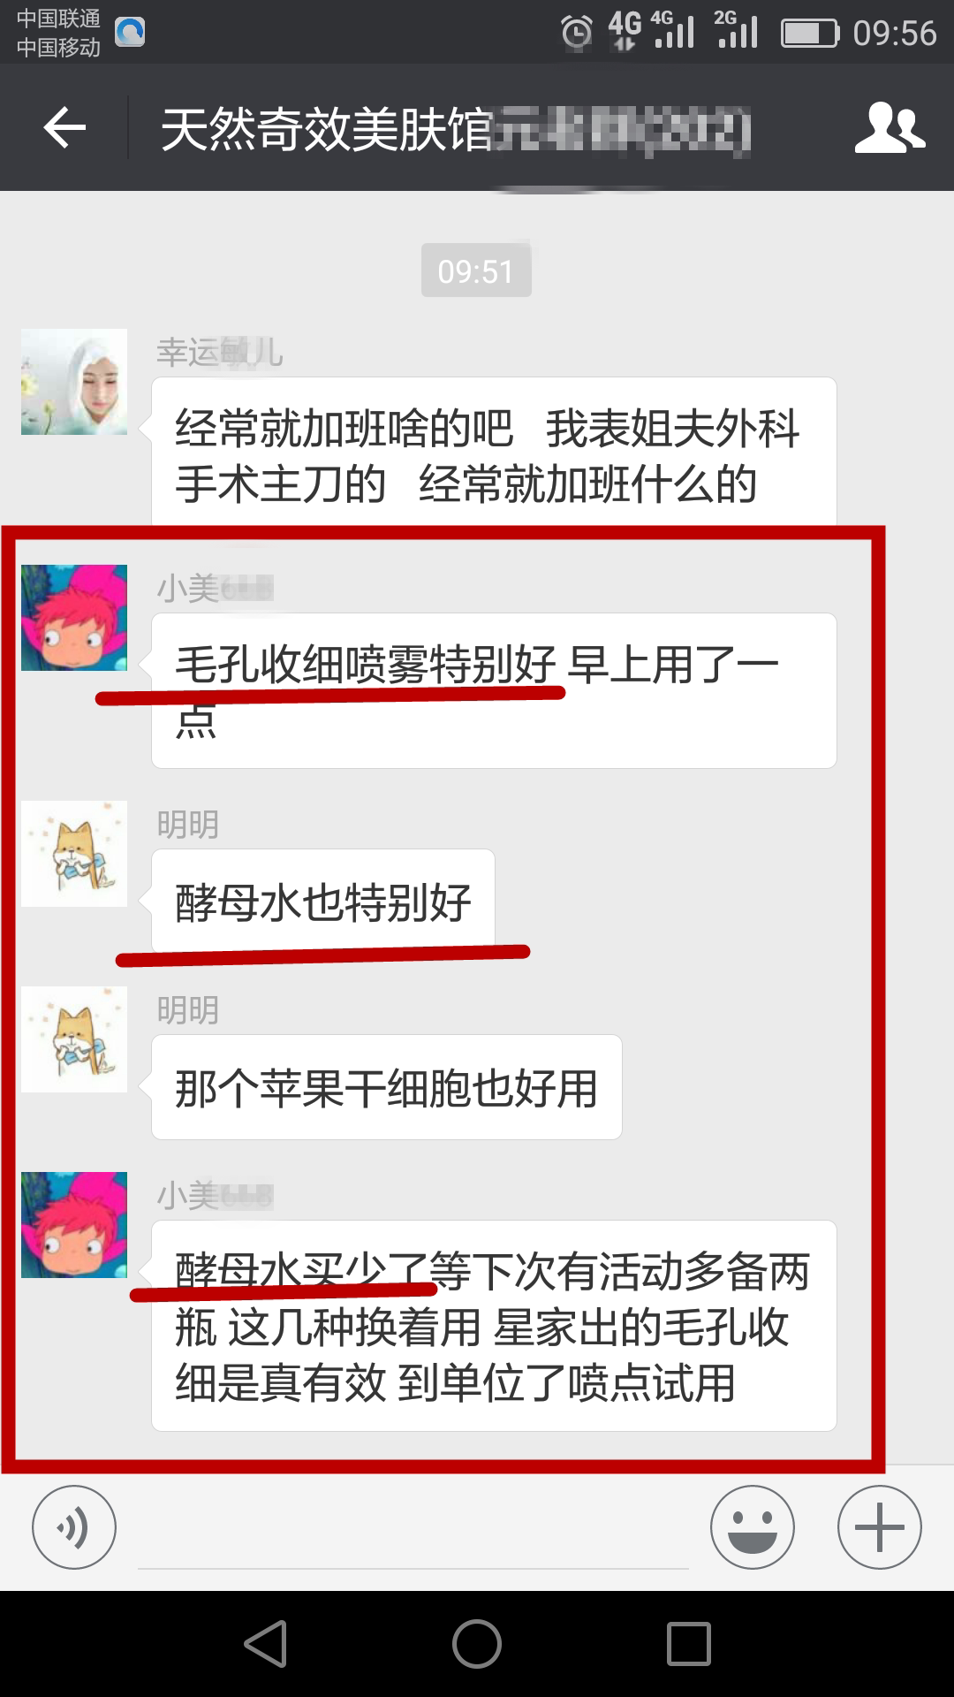Tap the 09:51 timestamp label
954x1697 pixels.
click(476, 270)
